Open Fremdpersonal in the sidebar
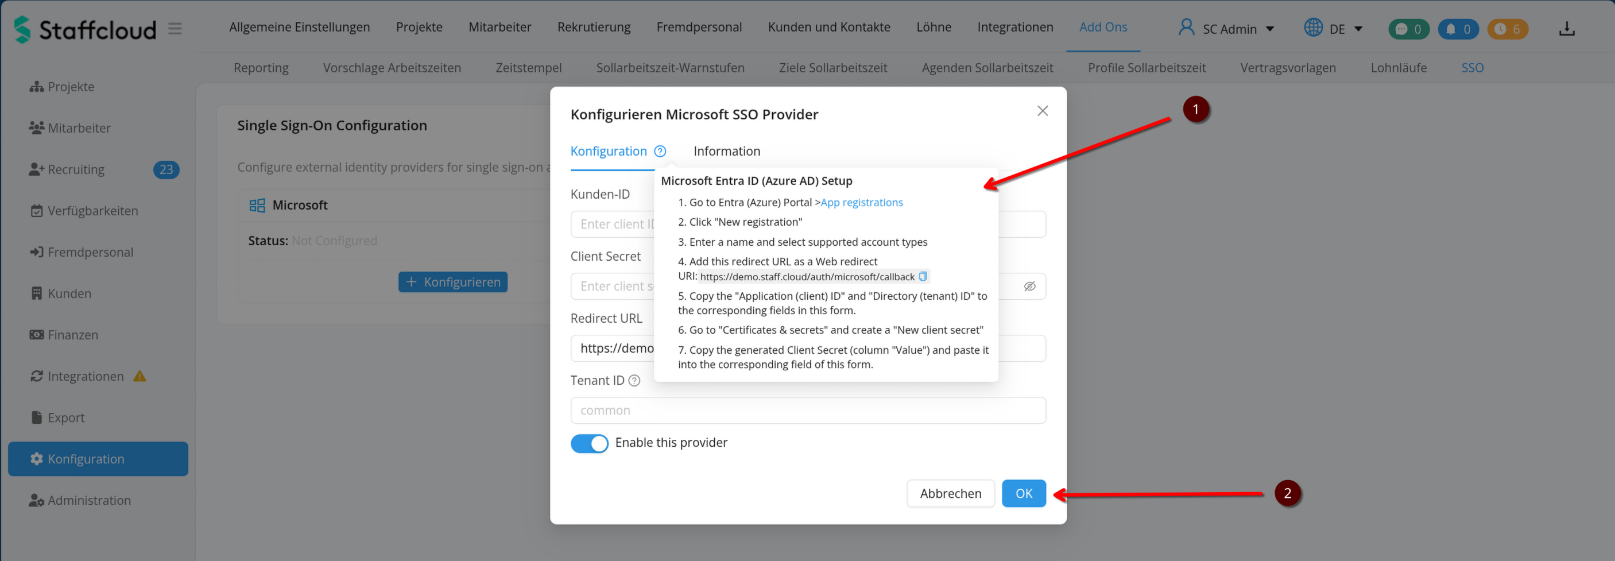 (x=98, y=252)
